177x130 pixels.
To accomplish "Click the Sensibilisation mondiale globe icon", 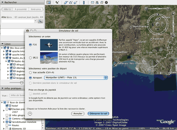I will (x=10, y=122).
